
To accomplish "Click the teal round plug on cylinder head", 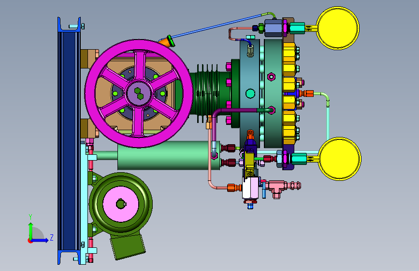I will pos(250,94).
